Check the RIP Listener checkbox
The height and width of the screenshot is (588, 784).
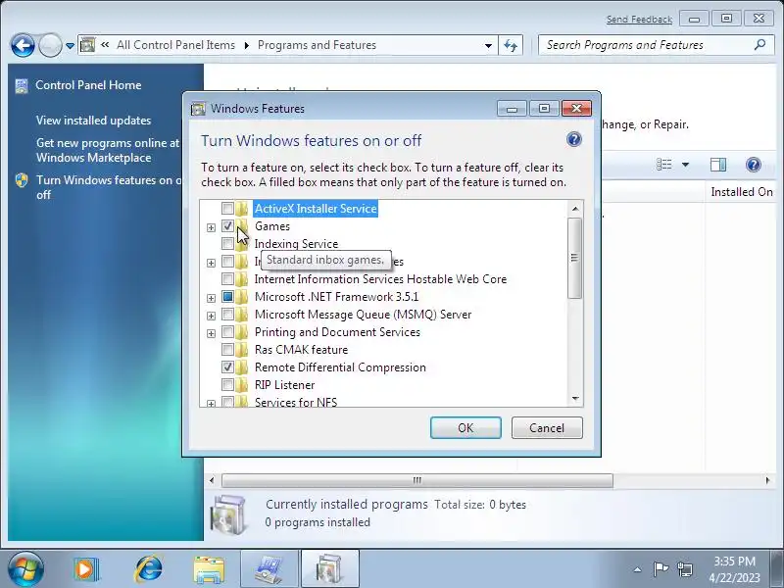227,385
